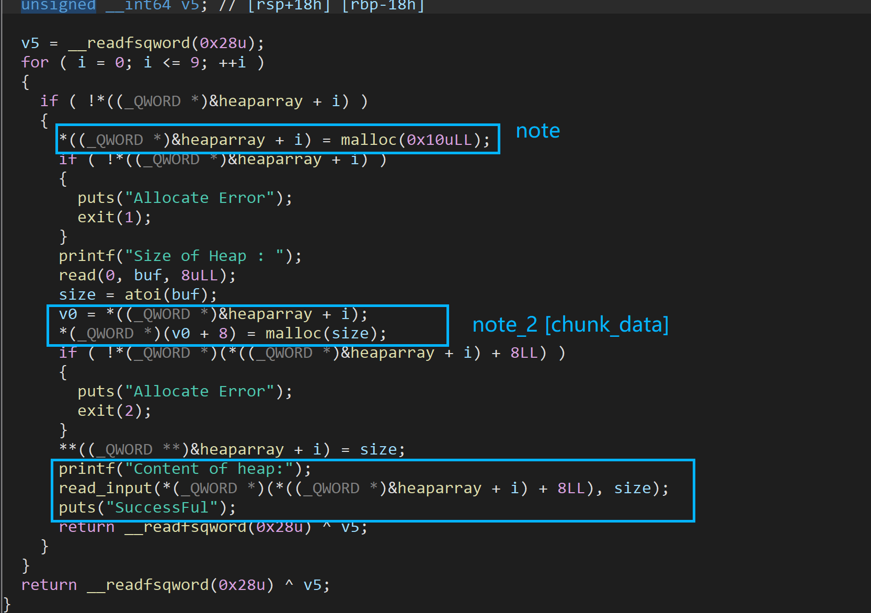The image size is (871, 613).
Task: Select first if heaparray null check
Action: click(x=204, y=101)
